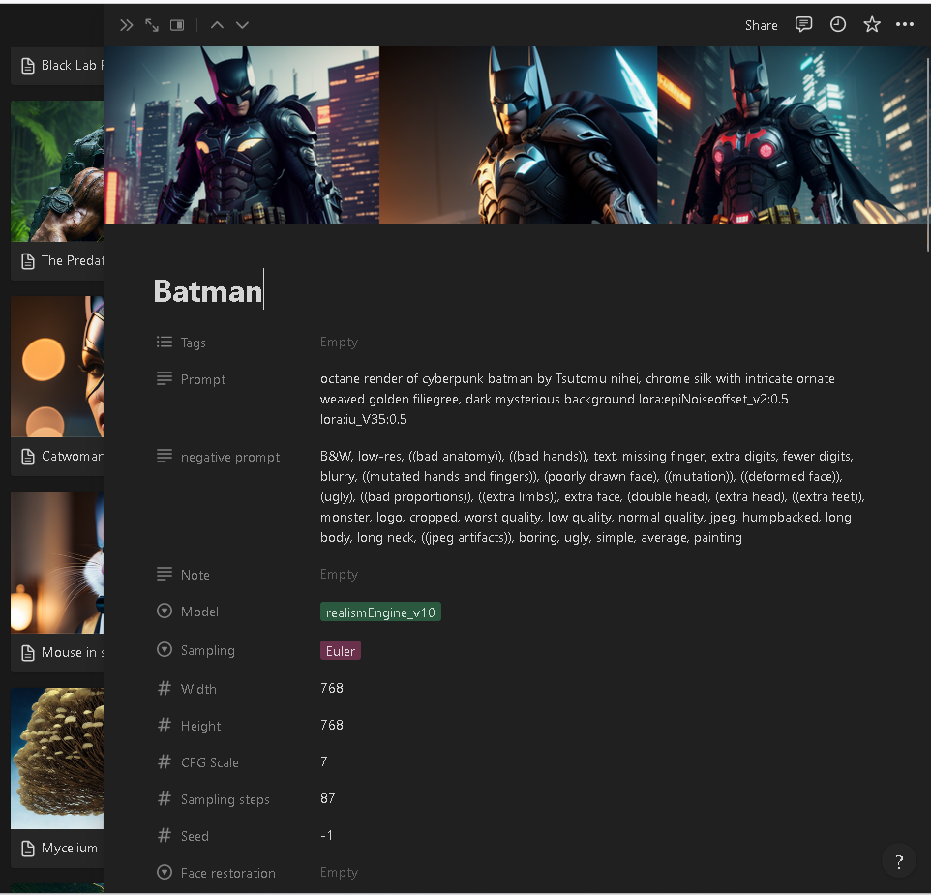The width and height of the screenshot is (931, 895).
Task: Edit the octane render prompt text
Action: (577, 399)
